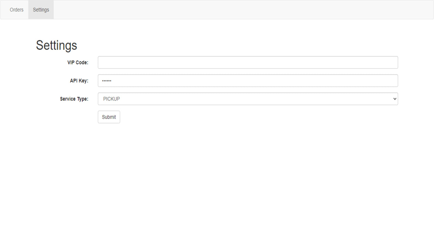Click the Service Type label
The height and width of the screenshot is (244, 434).
[74, 99]
